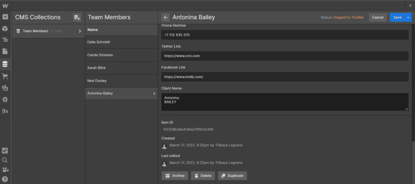Image resolution: width=415 pixels, height=184 pixels.
Task: Select the Carole Stroman item
Action: pyautogui.click(x=121, y=55)
